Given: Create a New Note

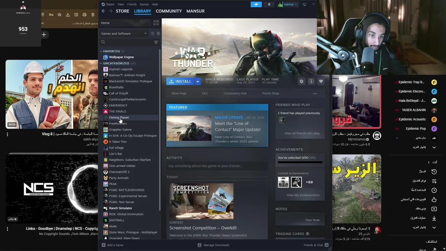Looking at the screenshot, I should [313, 220].
